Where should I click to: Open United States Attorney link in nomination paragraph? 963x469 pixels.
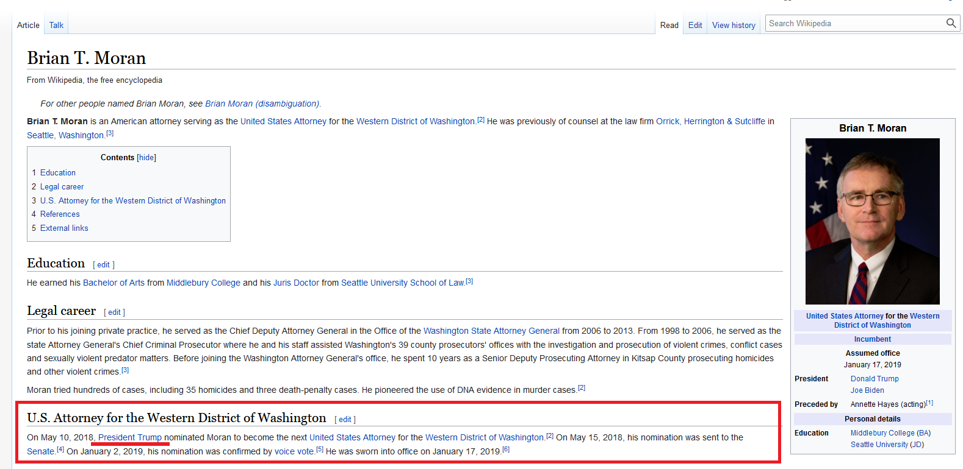pos(352,437)
